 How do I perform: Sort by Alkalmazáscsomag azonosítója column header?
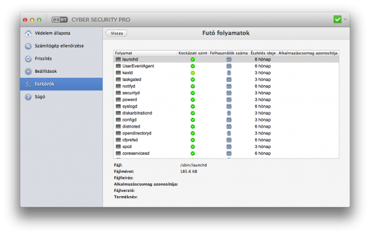(x=308, y=53)
